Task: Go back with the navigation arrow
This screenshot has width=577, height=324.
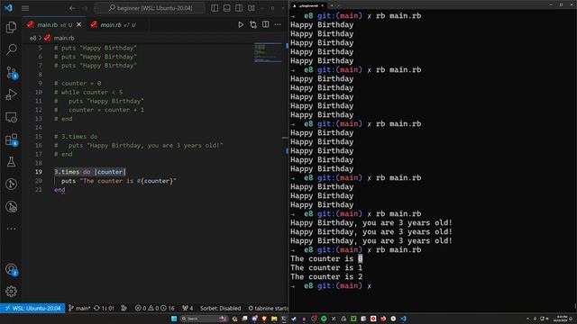Action: click(72, 8)
